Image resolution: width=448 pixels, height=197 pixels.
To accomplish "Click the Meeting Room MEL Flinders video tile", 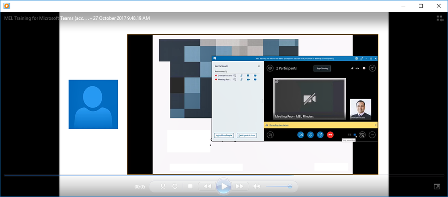I will [309, 99].
